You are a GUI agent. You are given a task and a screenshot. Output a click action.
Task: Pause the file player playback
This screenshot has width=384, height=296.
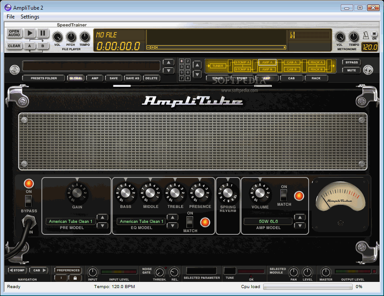point(43,33)
